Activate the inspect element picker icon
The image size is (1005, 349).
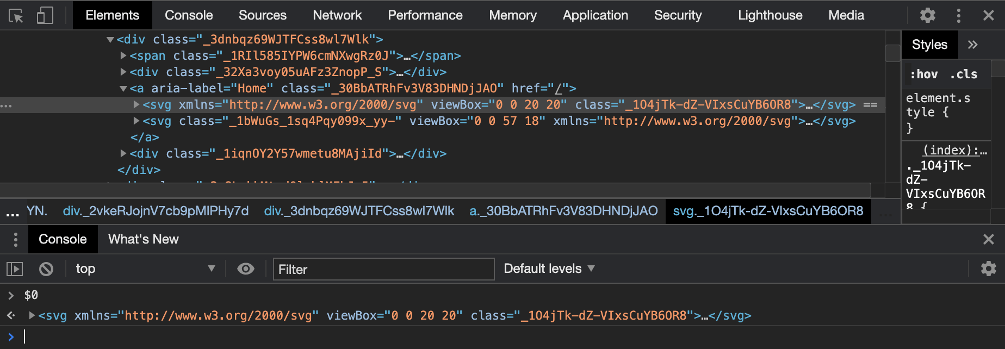16,15
